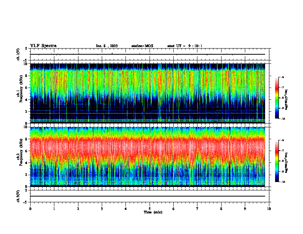
Task: Click the ch.2 color scale bar
Action: [277, 161]
